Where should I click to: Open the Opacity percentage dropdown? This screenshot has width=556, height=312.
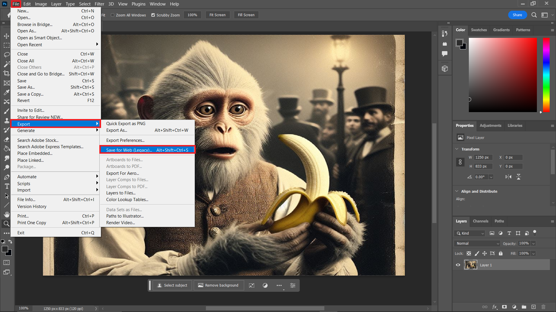[x=534, y=243]
